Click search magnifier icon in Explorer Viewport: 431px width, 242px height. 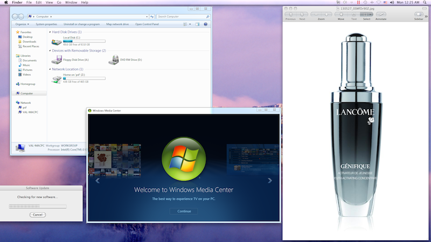point(207,17)
